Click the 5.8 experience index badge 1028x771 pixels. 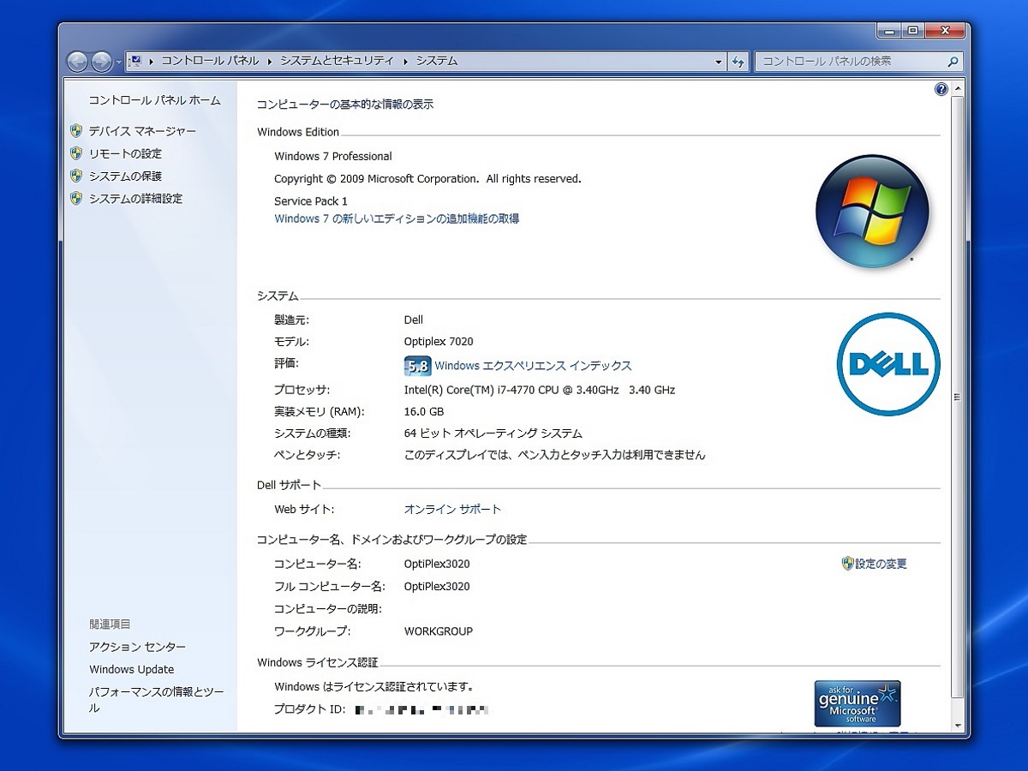click(x=417, y=366)
